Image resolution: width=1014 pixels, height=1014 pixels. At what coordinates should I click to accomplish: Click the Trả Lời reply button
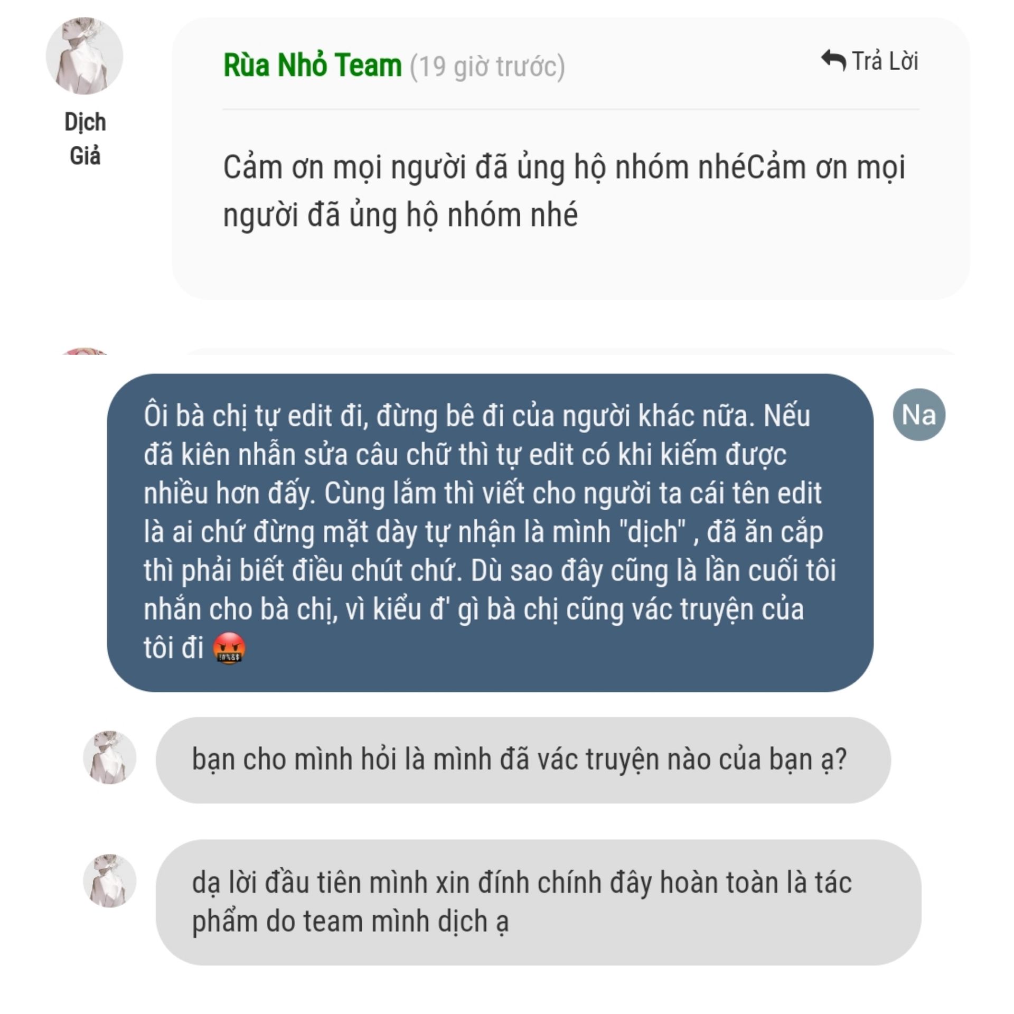869,61
